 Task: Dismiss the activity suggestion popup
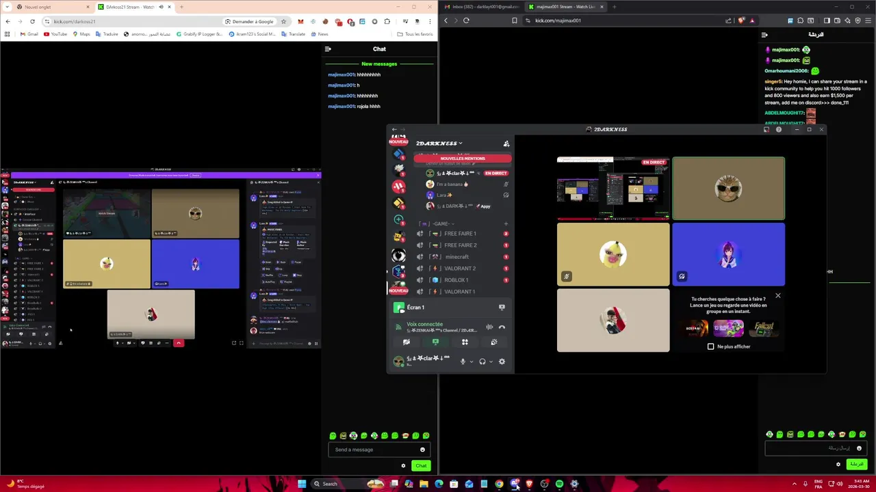777,296
